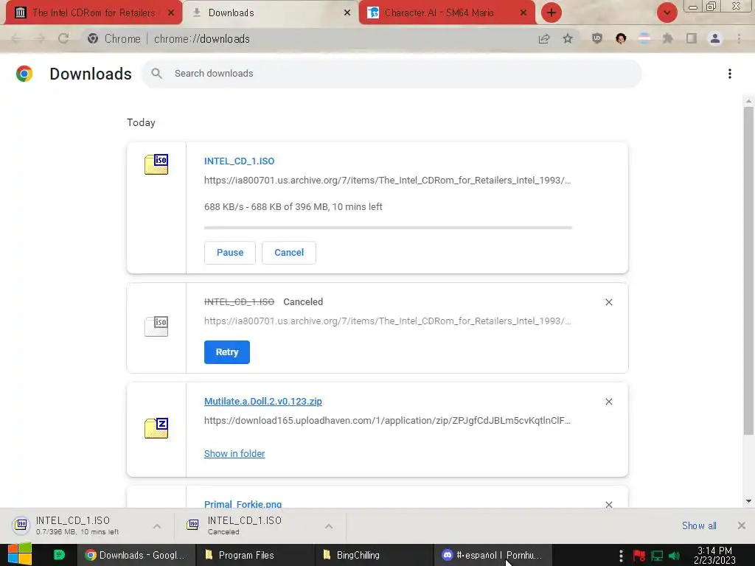Expand options for the canceled shelf item
This screenshot has width=755, height=566.
[329, 526]
